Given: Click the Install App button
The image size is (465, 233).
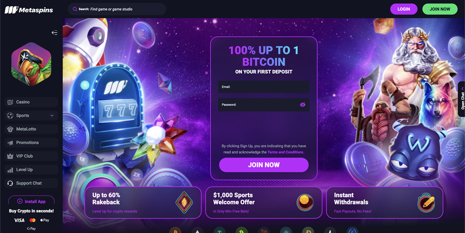Looking at the screenshot, I should click(x=32, y=201).
